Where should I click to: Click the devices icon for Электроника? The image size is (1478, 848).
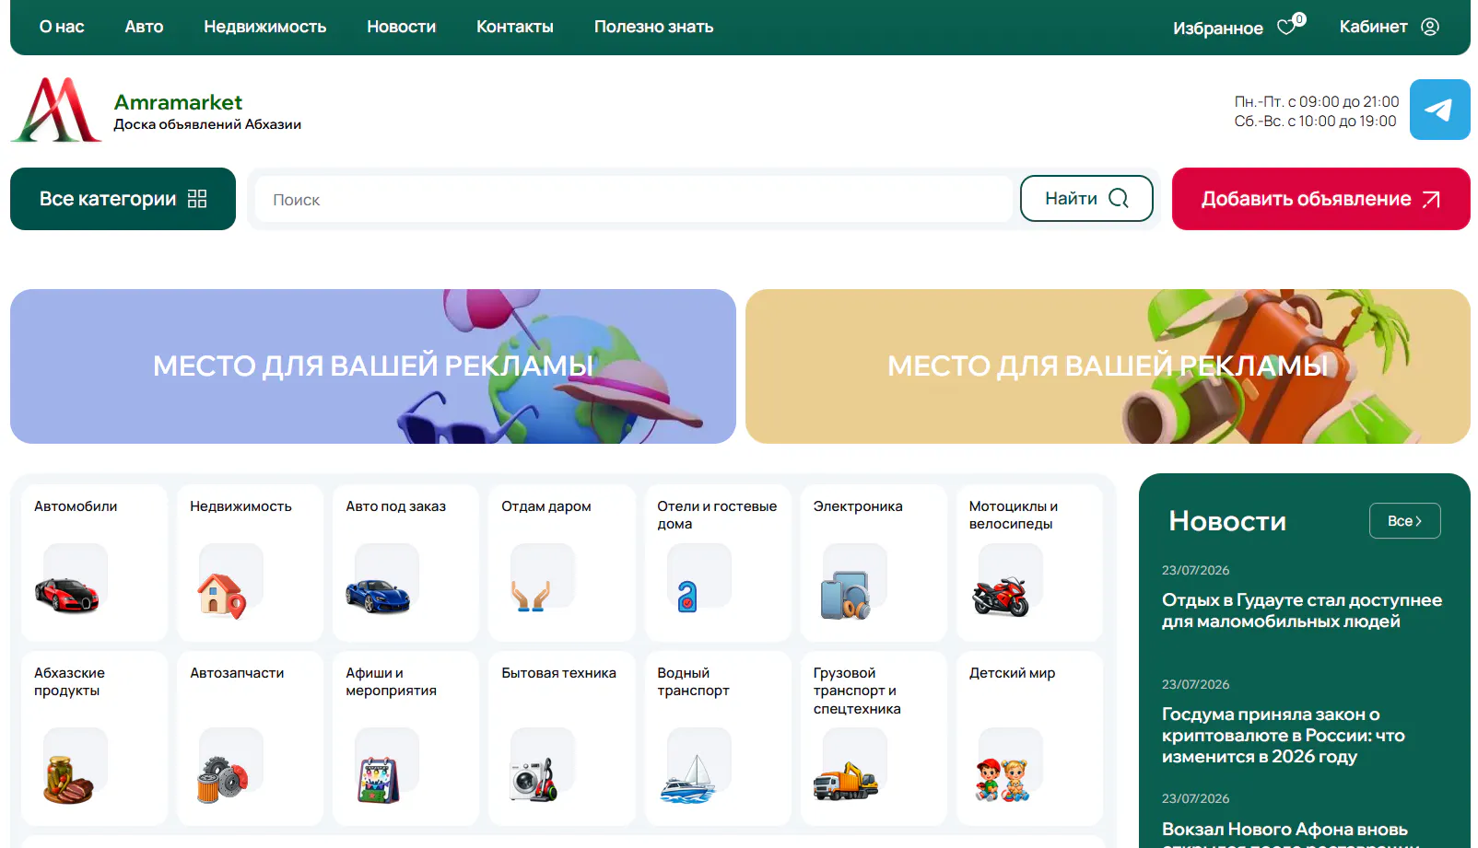[x=845, y=596]
